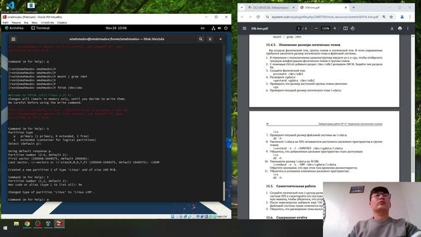Image resolution: width=421 pixels, height=237 pixels.
Task: Expand the Chrome tab search dropdown
Action: [x=242, y=7]
